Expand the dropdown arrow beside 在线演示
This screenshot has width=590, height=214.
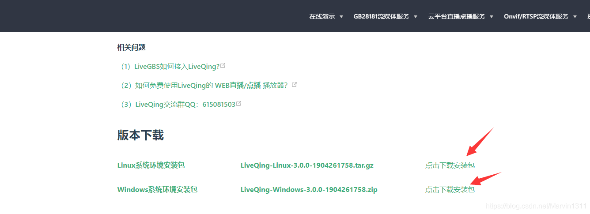tap(341, 17)
